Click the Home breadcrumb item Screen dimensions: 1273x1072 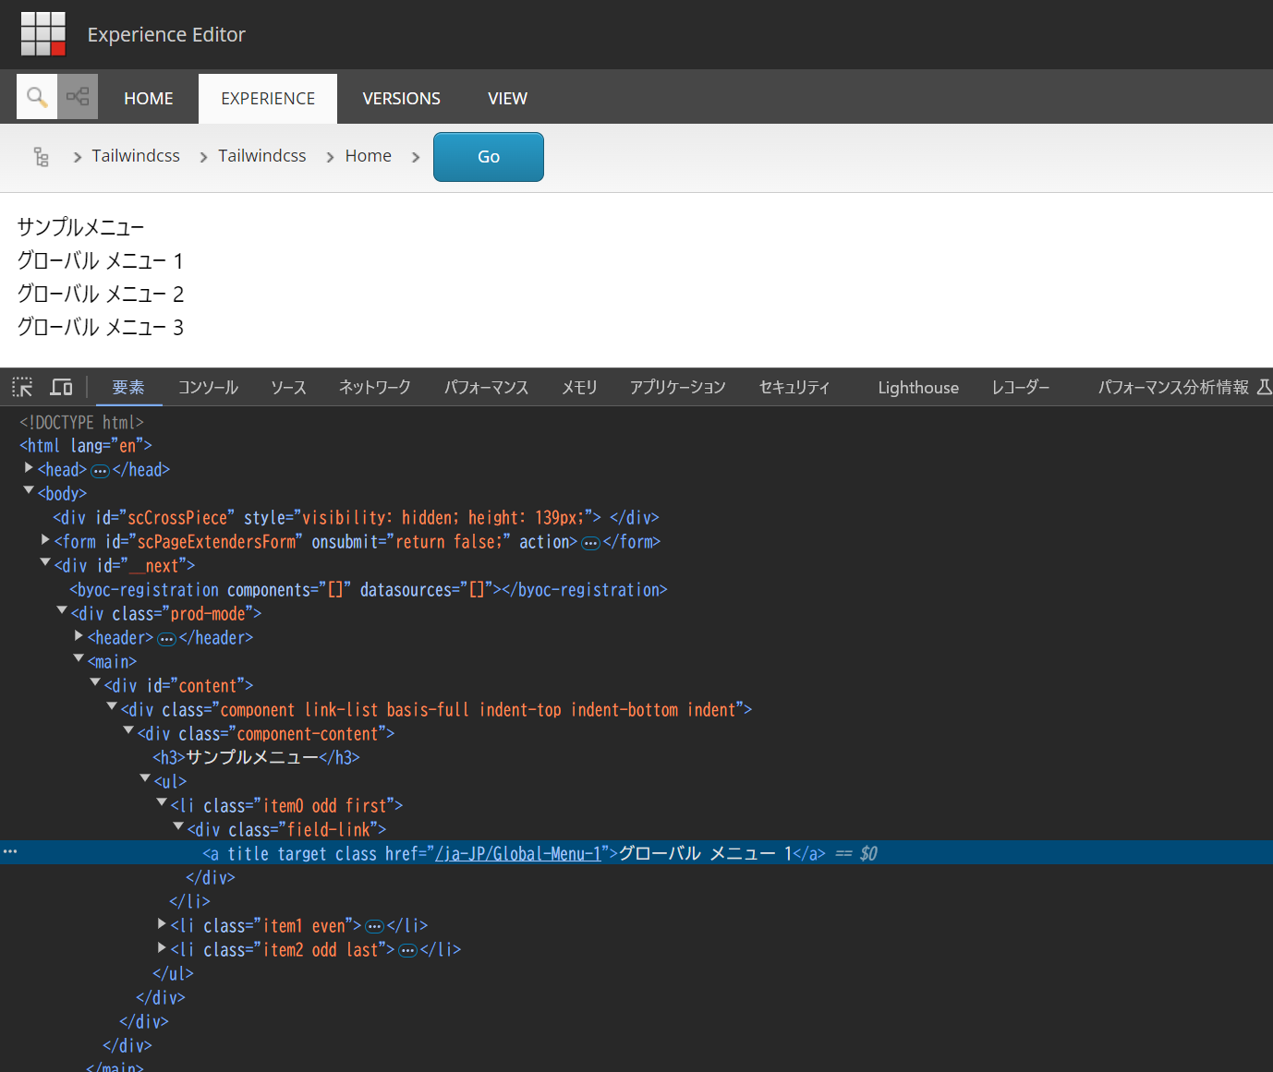369,156
